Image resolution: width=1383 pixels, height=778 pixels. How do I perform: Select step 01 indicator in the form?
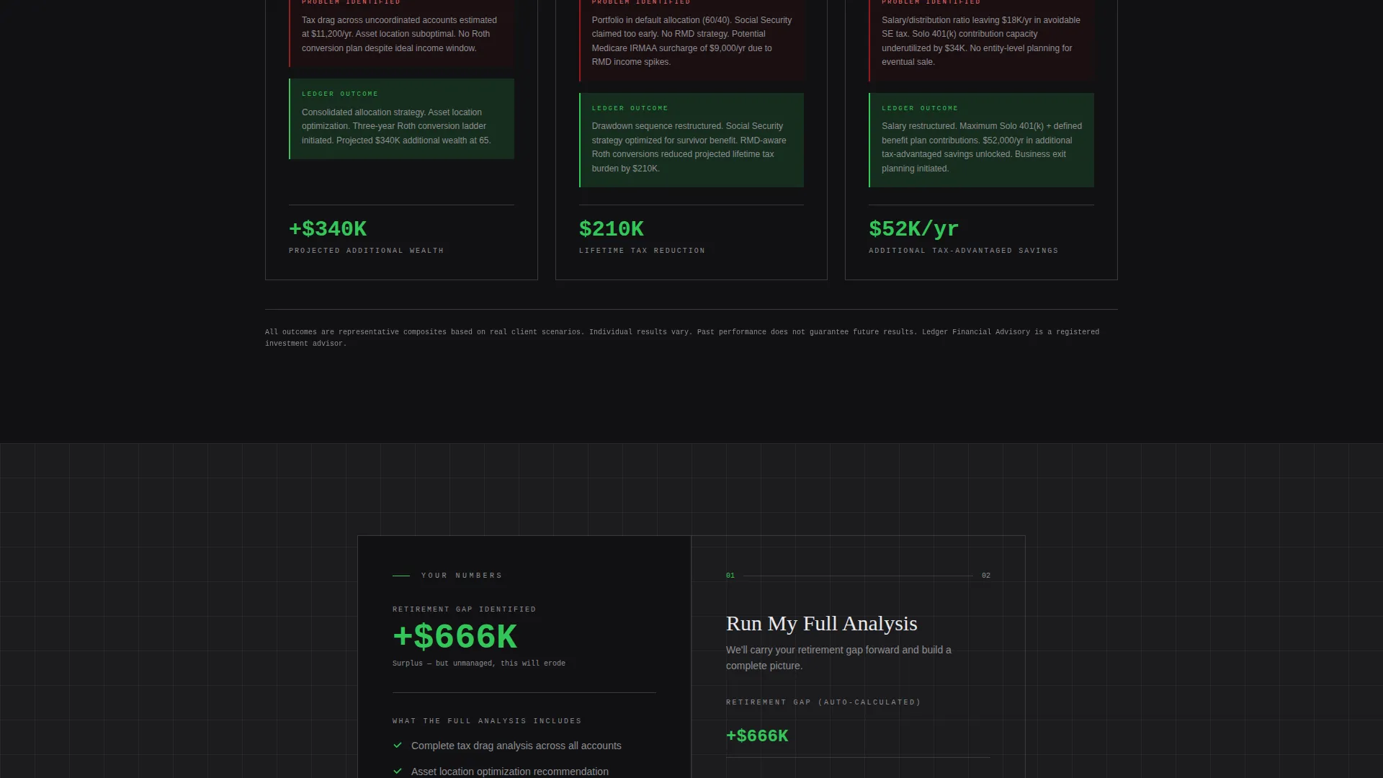pyautogui.click(x=730, y=576)
